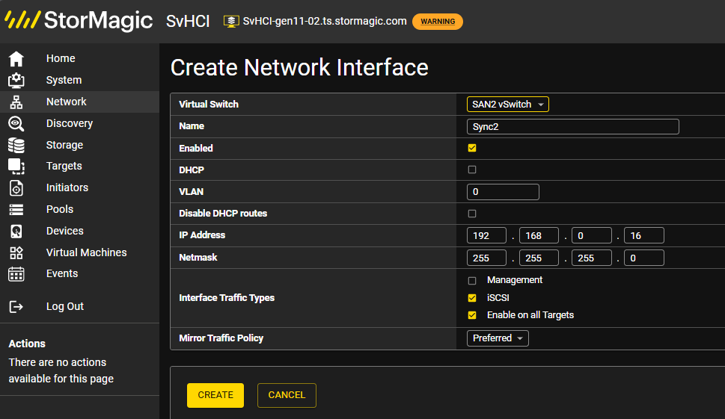
Task: Uncheck the Enabled checkbox
Action: tap(472, 148)
